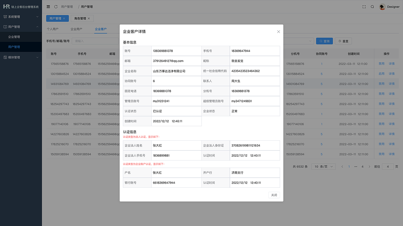Switch to the 企业用户 tab
The width and height of the screenshot is (403, 226).
[x=76, y=29]
